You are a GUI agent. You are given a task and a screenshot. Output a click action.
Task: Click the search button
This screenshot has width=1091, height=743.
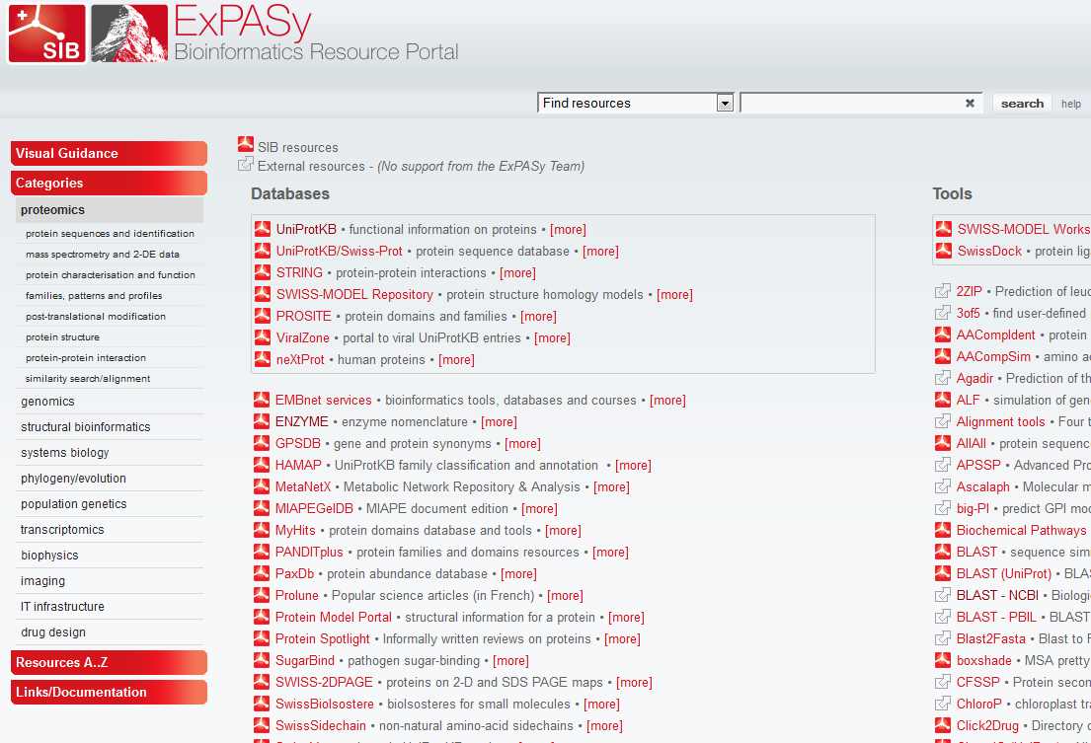1022,103
